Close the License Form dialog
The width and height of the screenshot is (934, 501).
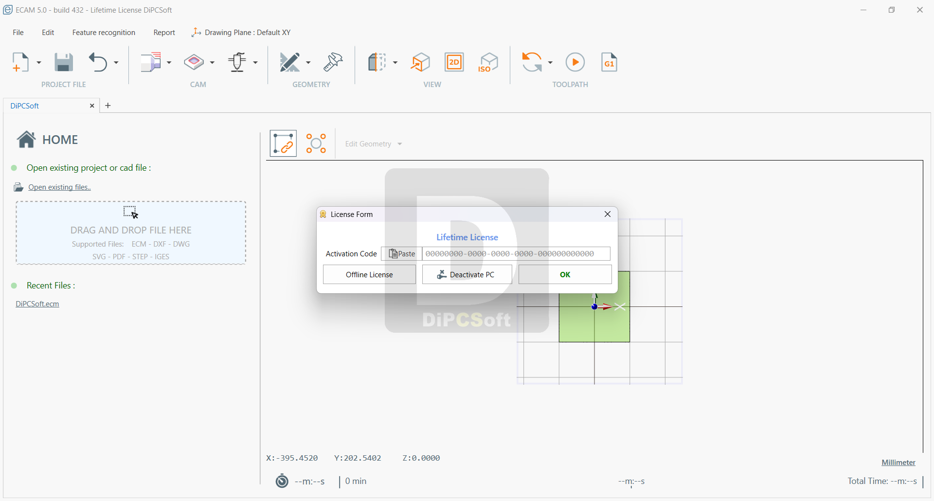pos(608,214)
